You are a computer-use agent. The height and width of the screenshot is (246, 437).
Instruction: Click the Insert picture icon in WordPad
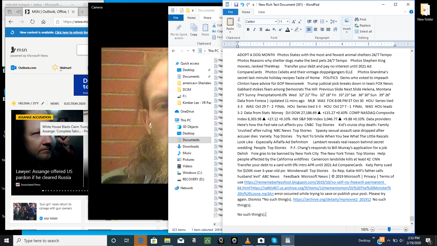pyautogui.click(x=347, y=21)
